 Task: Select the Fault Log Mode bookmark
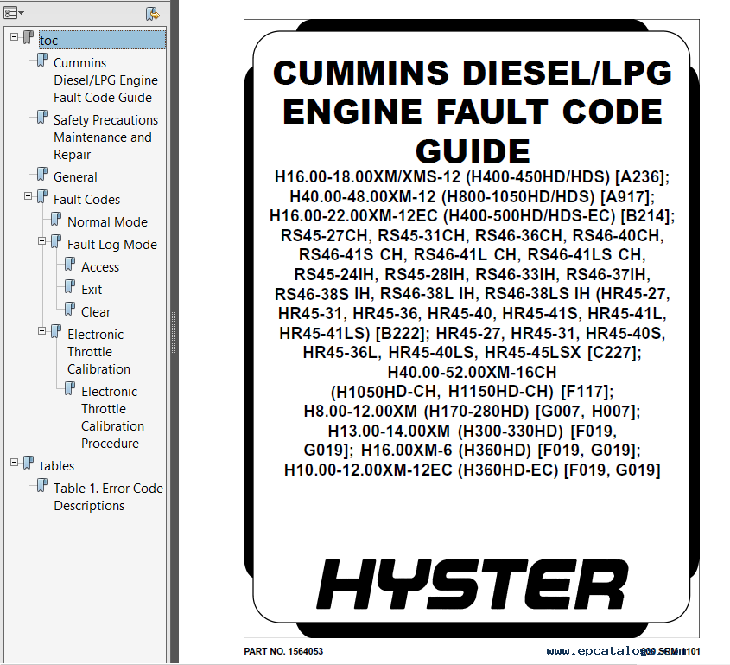[x=112, y=244]
